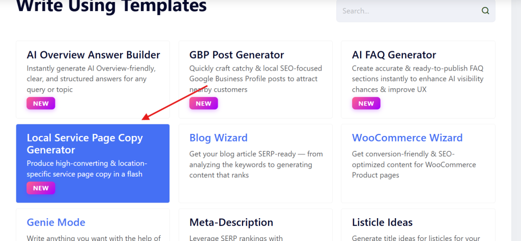The width and height of the screenshot is (521, 241).
Task: Click NEW badge on AI FAQ card
Action: [x=366, y=104]
